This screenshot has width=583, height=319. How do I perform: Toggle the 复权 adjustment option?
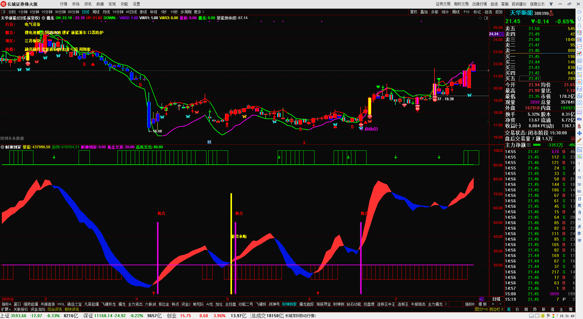414,12
